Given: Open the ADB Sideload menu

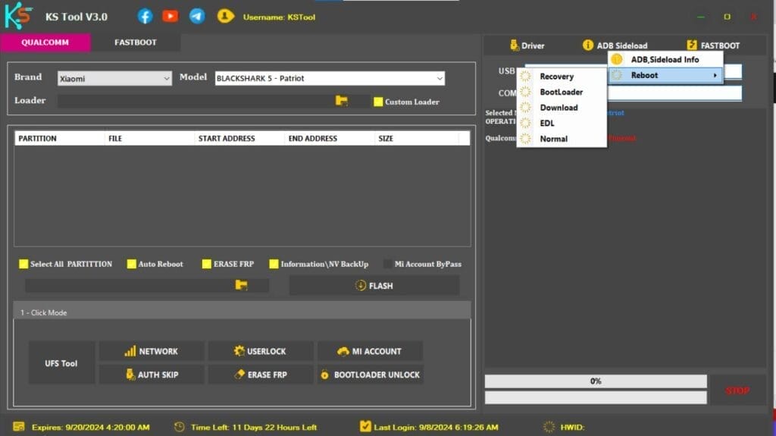Looking at the screenshot, I should pos(615,45).
